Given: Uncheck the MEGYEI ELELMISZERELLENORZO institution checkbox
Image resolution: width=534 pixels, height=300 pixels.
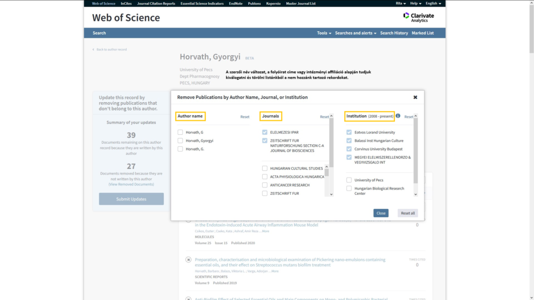Looking at the screenshot, I should (349, 157).
